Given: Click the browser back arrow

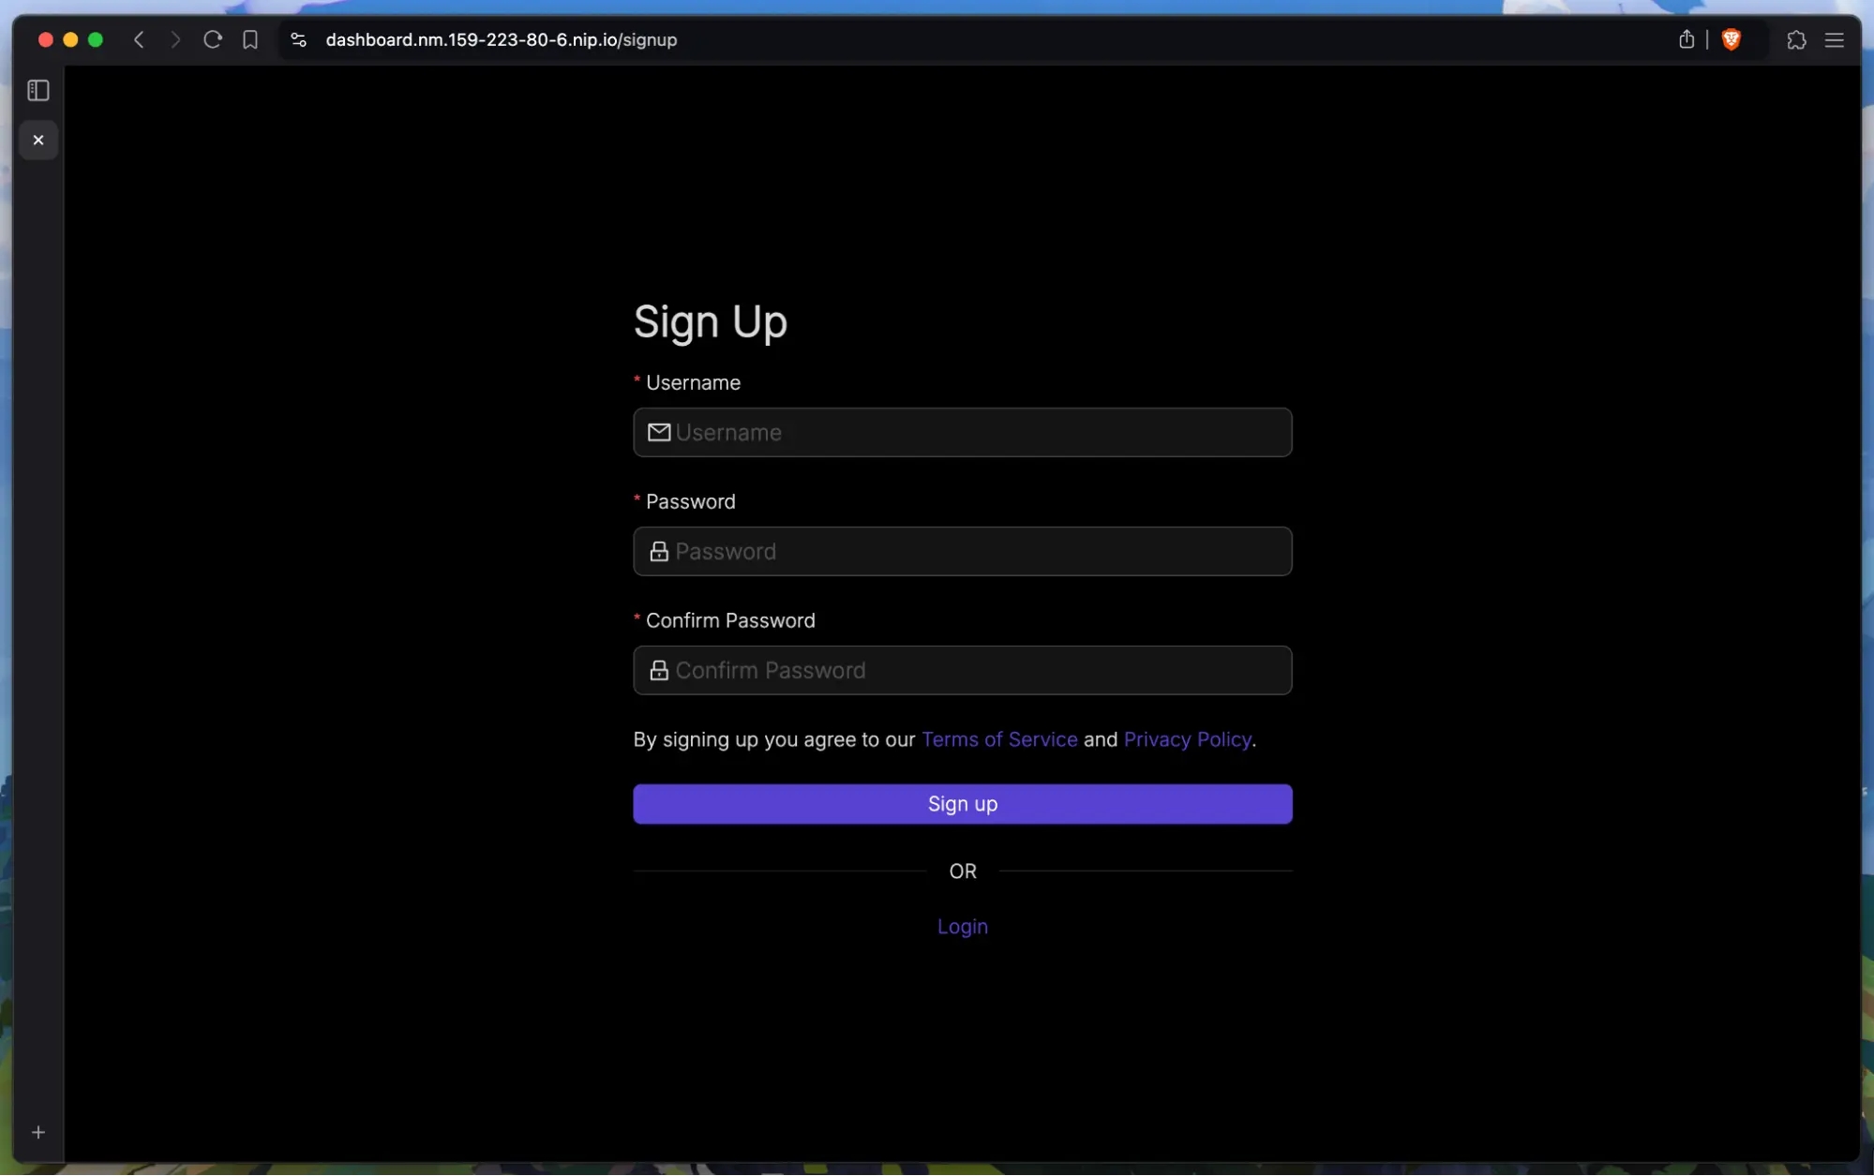Looking at the screenshot, I should pyautogui.click(x=139, y=39).
